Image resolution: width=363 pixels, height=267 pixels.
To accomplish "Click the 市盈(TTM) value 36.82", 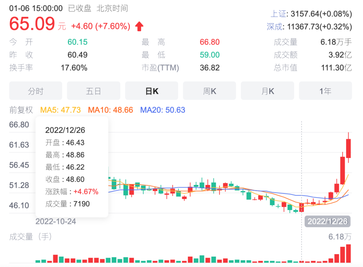I will (209, 68).
